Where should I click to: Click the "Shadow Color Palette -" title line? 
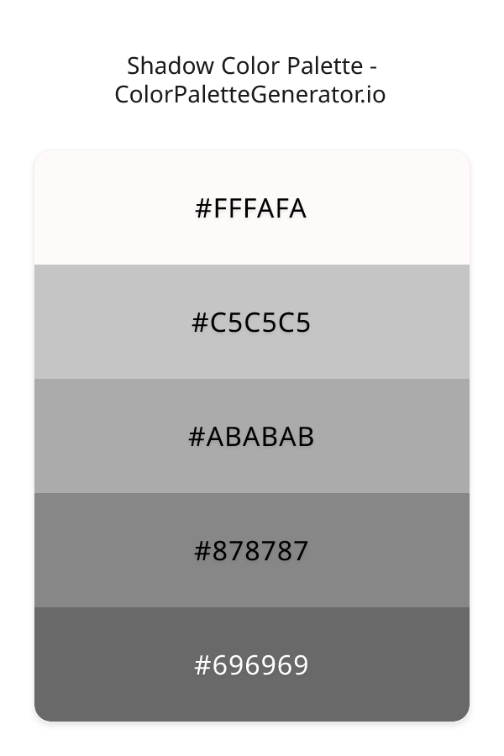pyautogui.click(x=251, y=66)
